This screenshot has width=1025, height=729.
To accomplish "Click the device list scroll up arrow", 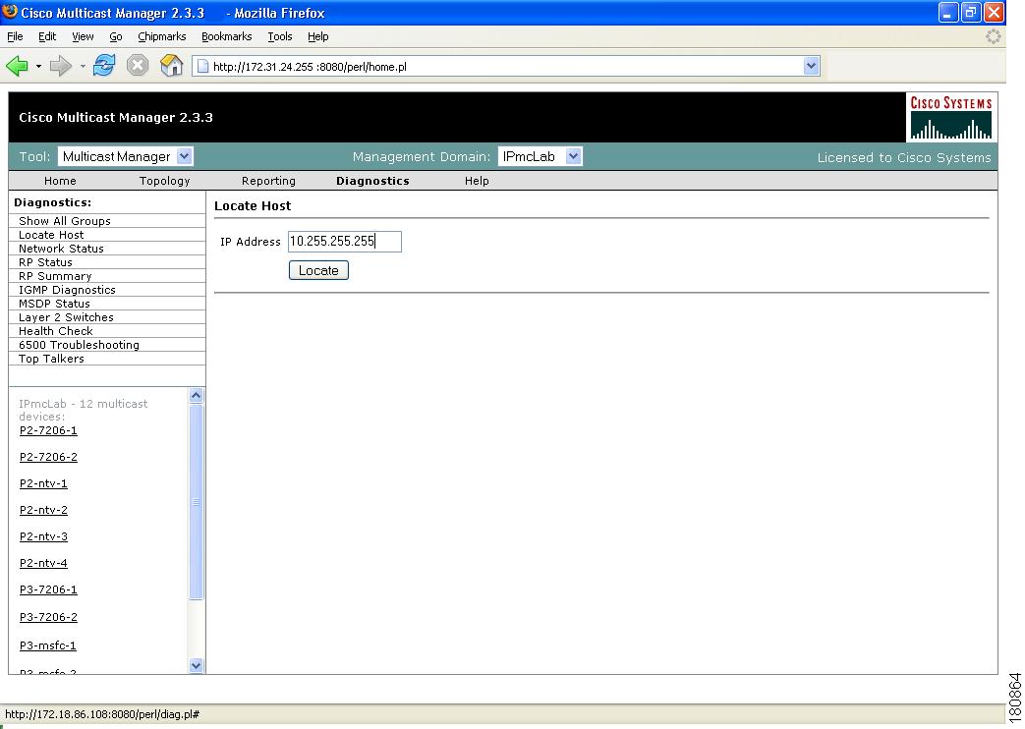I will point(197,396).
